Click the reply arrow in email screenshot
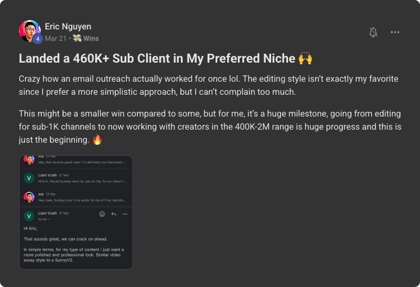This screenshot has width=420, height=287. point(114,214)
